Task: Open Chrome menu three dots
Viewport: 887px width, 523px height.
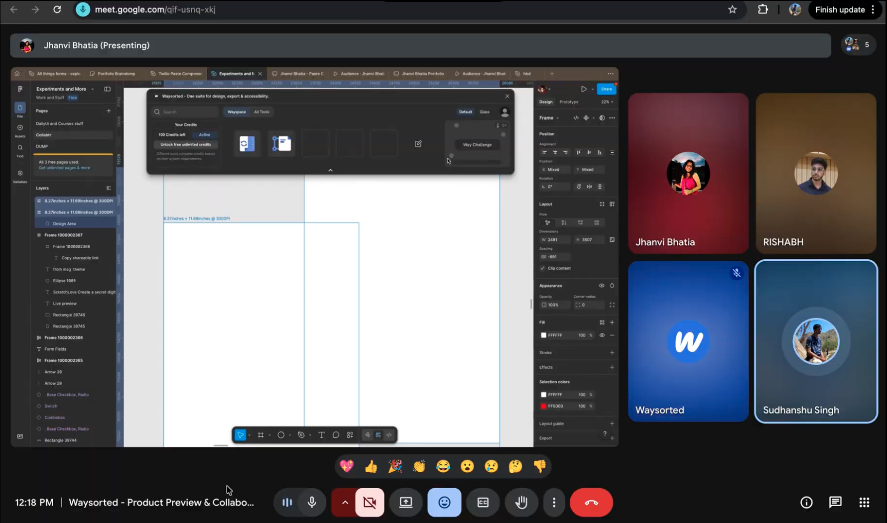Action: [x=873, y=9]
